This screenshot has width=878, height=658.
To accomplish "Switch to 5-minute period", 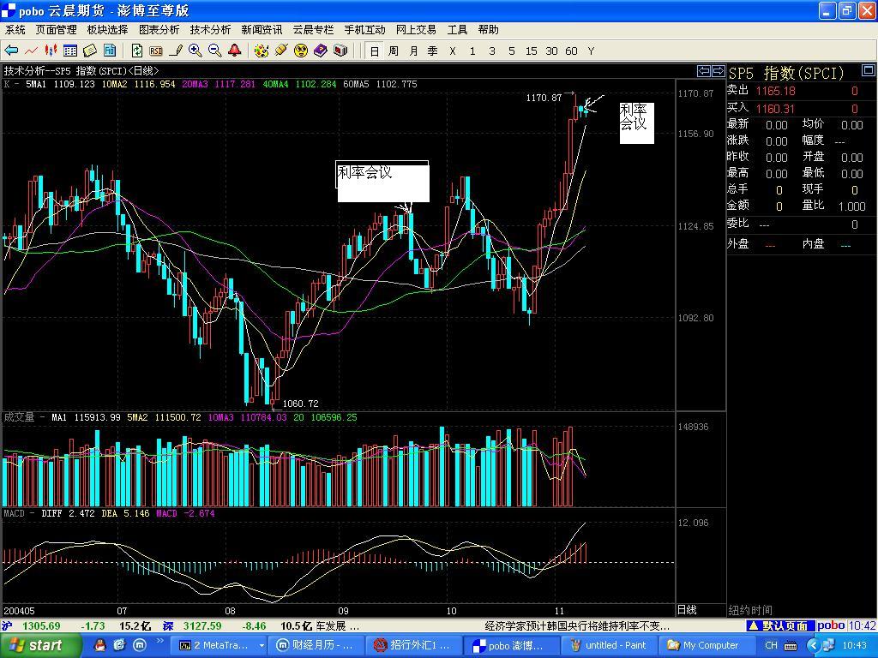I will coord(512,51).
